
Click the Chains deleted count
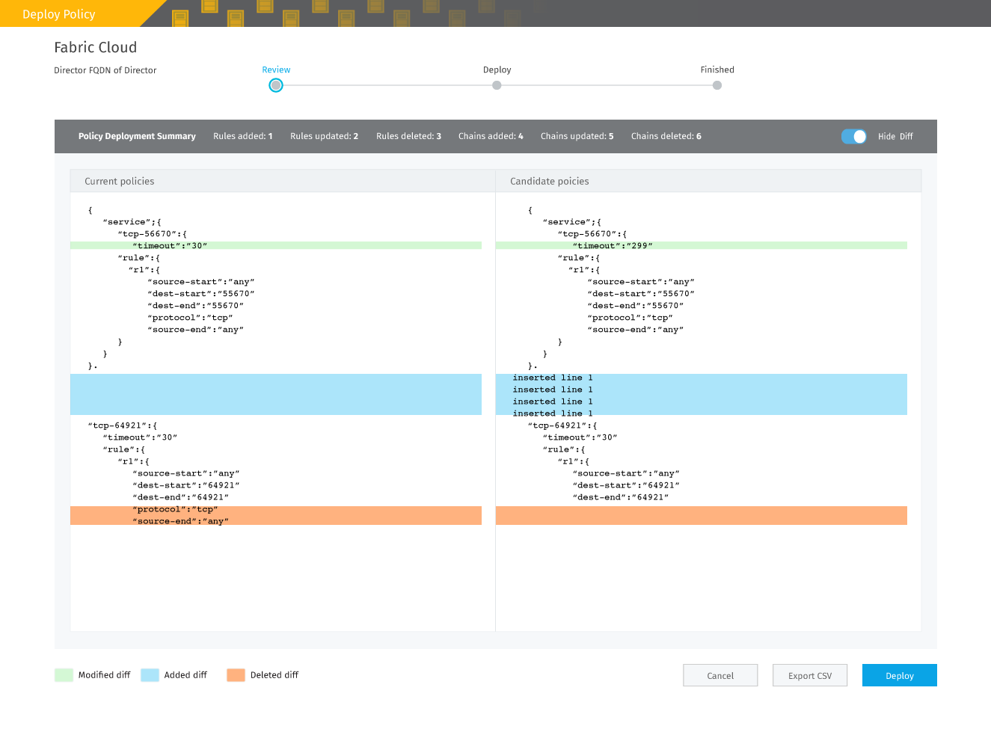click(x=666, y=136)
